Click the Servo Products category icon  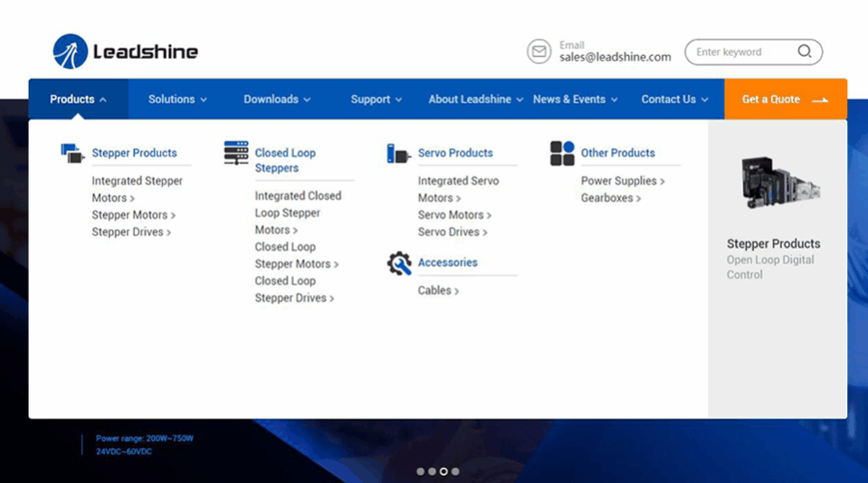pyautogui.click(x=398, y=153)
